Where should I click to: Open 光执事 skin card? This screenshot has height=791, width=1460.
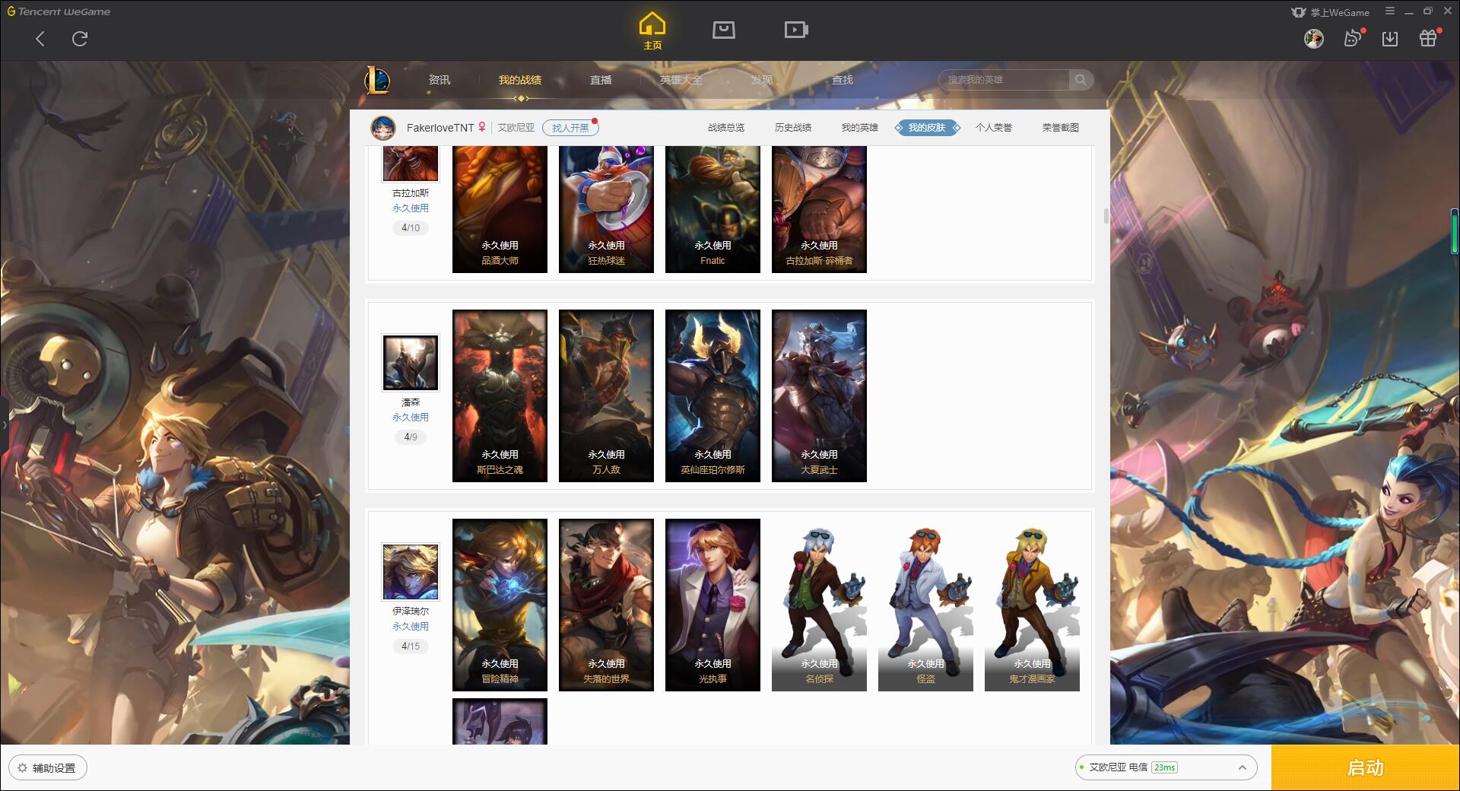pyautogui.click(x=713, y=605)
